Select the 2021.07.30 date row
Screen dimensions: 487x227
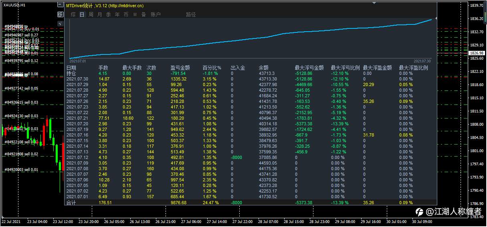pos(77,79)
